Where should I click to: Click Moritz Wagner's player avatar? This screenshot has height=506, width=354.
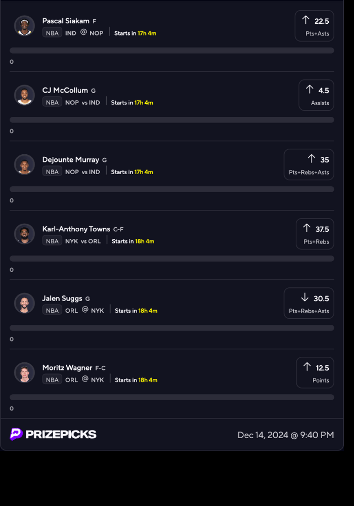[x=24, y=372]
